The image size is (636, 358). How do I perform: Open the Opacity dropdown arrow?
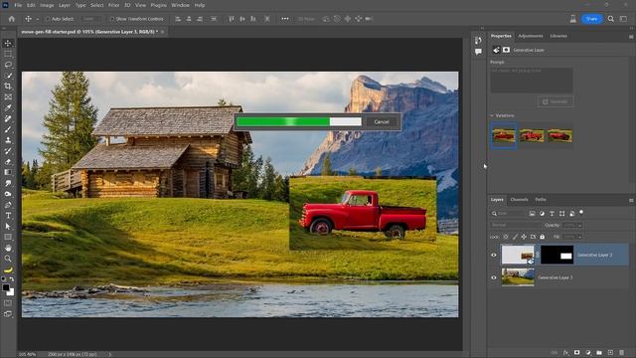tap(579, 226)
